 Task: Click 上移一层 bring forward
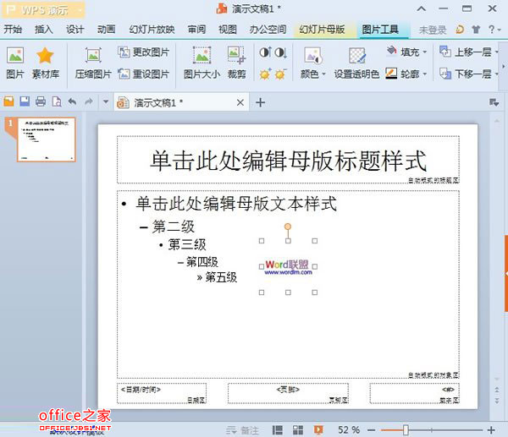coord(468,52)
